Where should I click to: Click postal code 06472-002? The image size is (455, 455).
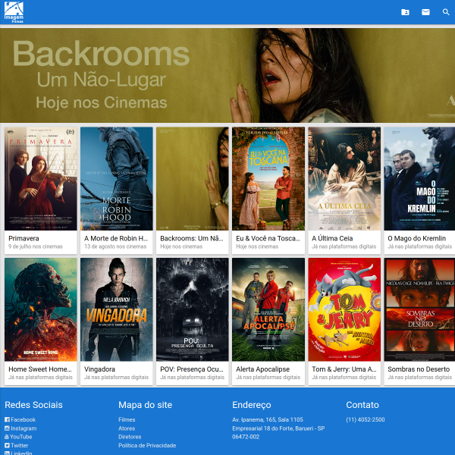(246, 437)
